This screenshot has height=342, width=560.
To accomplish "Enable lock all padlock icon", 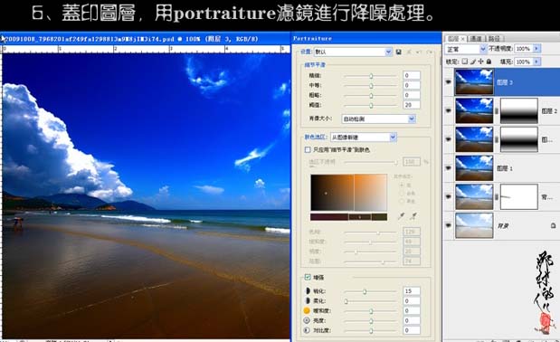I will (489, 62).
